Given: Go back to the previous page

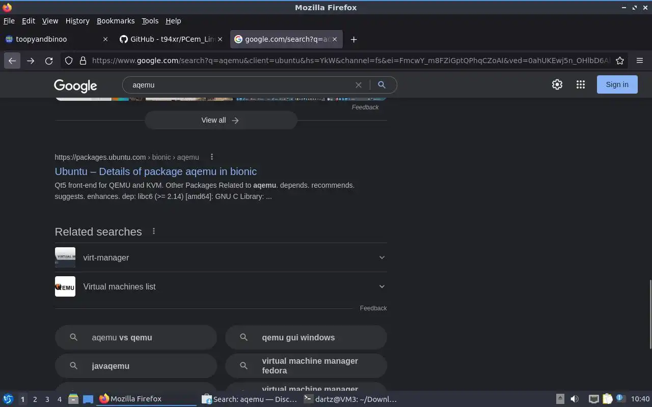Looking at the screenshot, I should 12,61.
